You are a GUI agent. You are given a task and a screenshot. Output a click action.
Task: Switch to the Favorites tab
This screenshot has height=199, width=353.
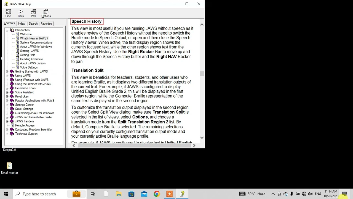pos(46,23)
